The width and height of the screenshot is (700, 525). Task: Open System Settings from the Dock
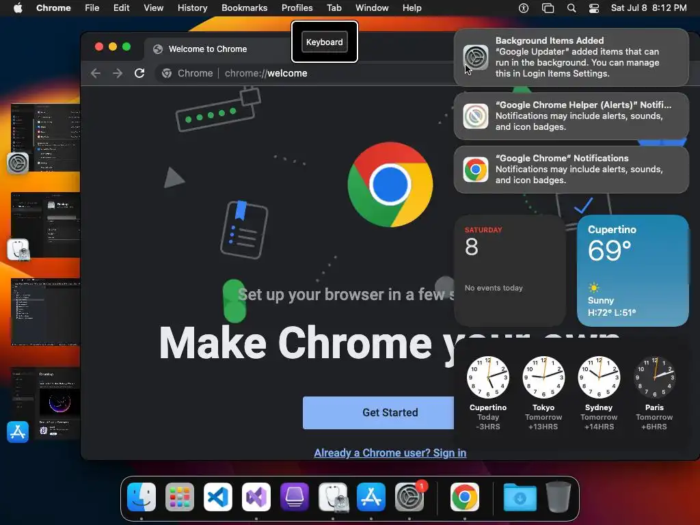tap(409, 497)
